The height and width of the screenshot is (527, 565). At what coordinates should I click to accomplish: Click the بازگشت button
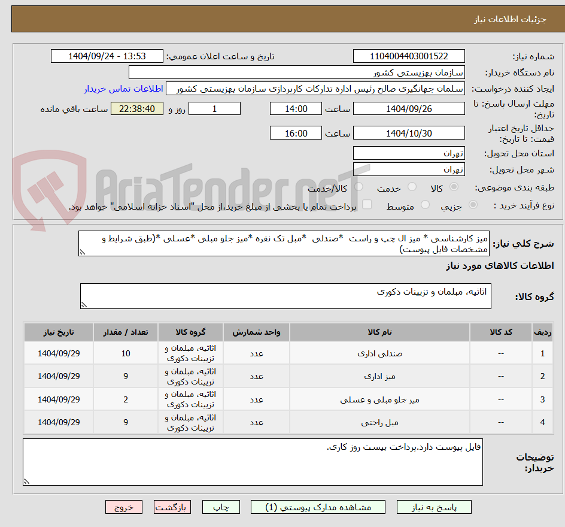click(x=172, y=507)
